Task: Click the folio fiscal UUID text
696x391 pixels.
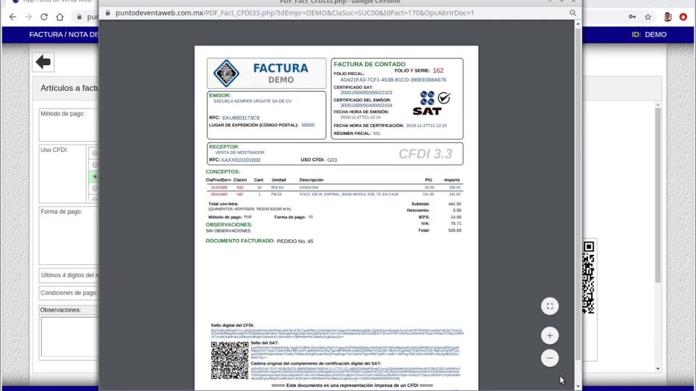Action: pyautogui.click(x=393, y=80)
